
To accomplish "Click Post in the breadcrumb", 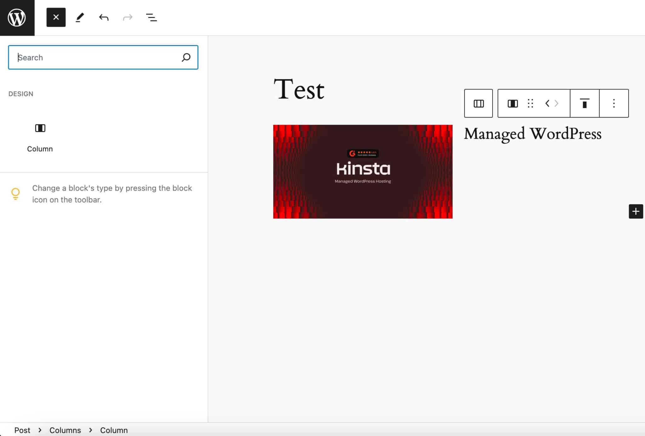I will pos(22,430).
